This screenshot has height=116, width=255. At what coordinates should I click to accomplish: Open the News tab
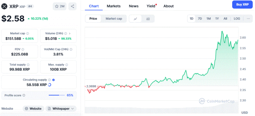click(134, 6)
